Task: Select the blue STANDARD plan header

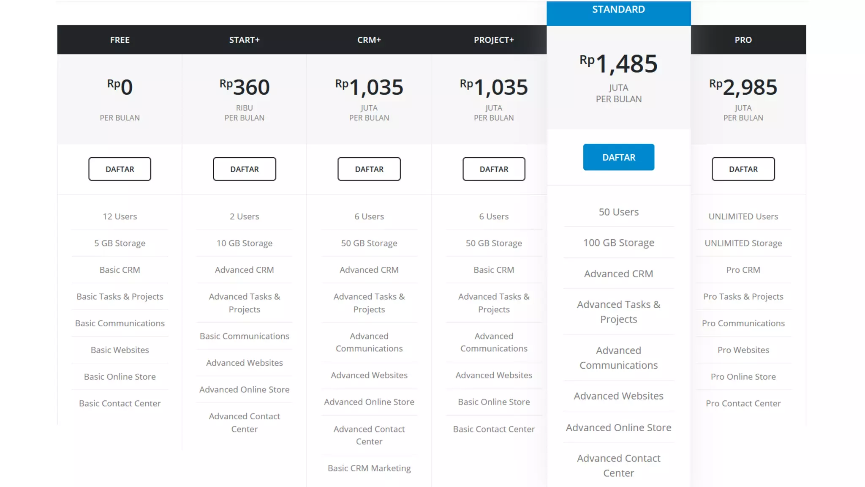Action: click(618, 10)
